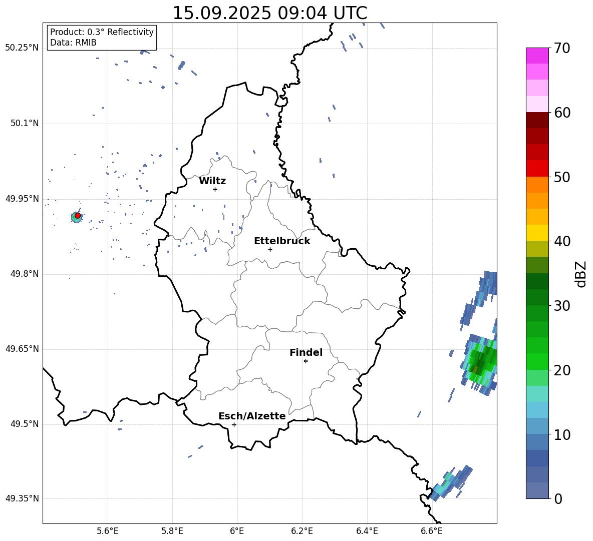593x541 pixels.
Task: Click the Esch/Alzette city label
Action: (x=252, y=416)
